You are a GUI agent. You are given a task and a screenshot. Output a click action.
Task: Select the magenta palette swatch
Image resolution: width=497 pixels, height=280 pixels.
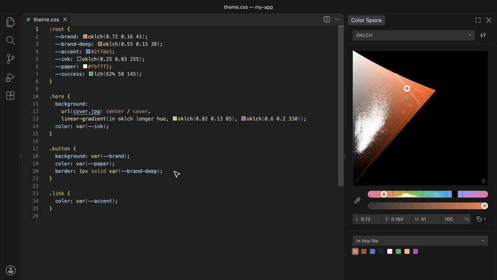(x=416, y=251)
